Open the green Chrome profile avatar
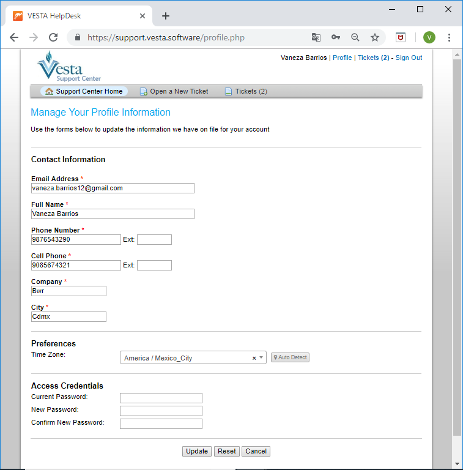 [x=429, y=37]
